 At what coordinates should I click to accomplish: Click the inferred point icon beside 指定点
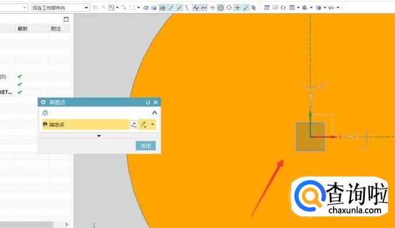144,124
